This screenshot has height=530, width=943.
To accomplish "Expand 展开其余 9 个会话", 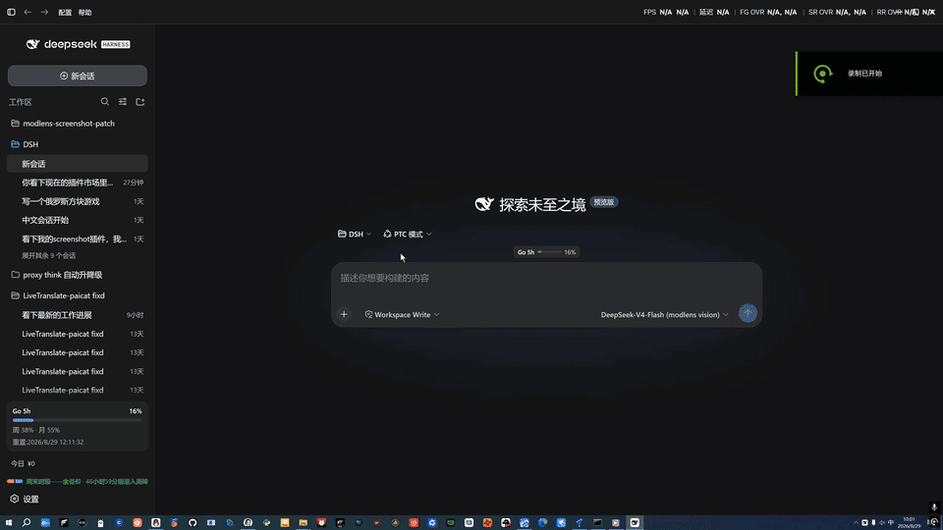I will (49, 255).
